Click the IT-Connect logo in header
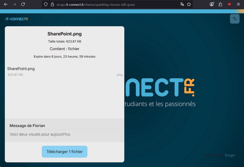Image resolution: width=244 pixels, height=167 pixels. point(17,19)
